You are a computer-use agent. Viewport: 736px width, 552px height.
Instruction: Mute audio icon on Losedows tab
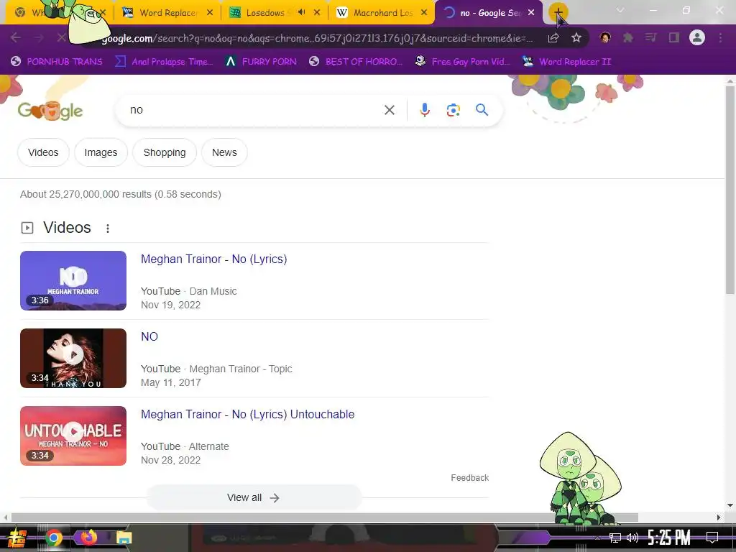pos(301,13)
